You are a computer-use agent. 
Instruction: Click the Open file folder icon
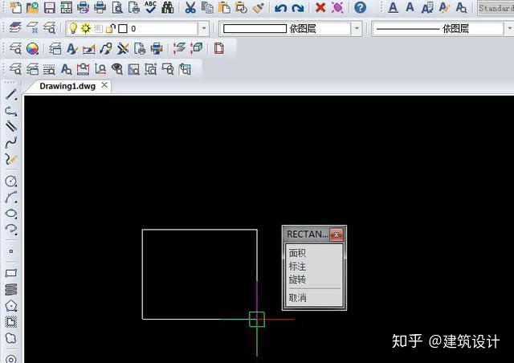[x=32, y=7]
